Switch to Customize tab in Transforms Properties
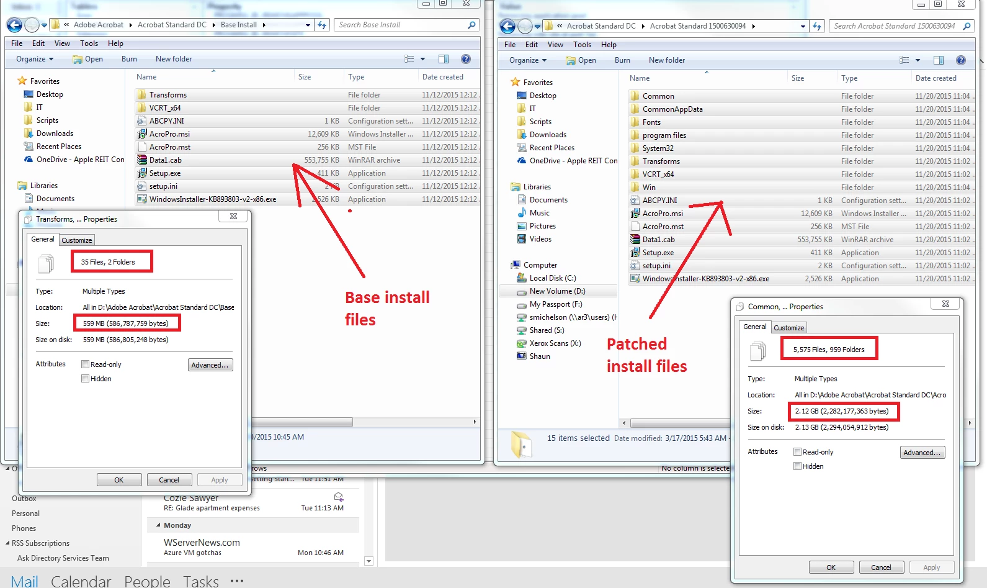 pos(77,240)
